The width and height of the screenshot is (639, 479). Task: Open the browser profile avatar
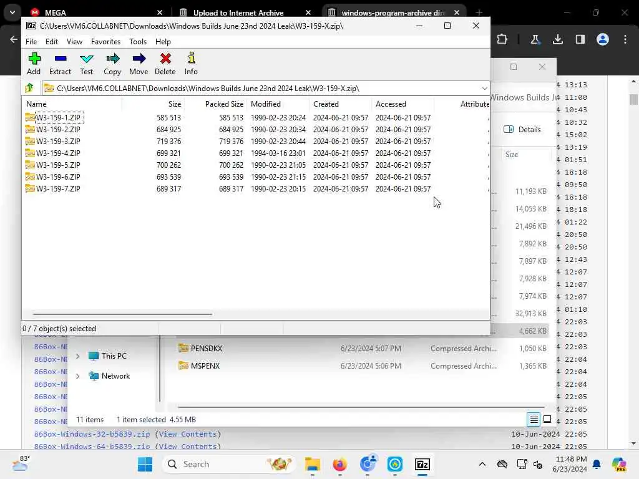pyautogui.click(x=603, y=39)
